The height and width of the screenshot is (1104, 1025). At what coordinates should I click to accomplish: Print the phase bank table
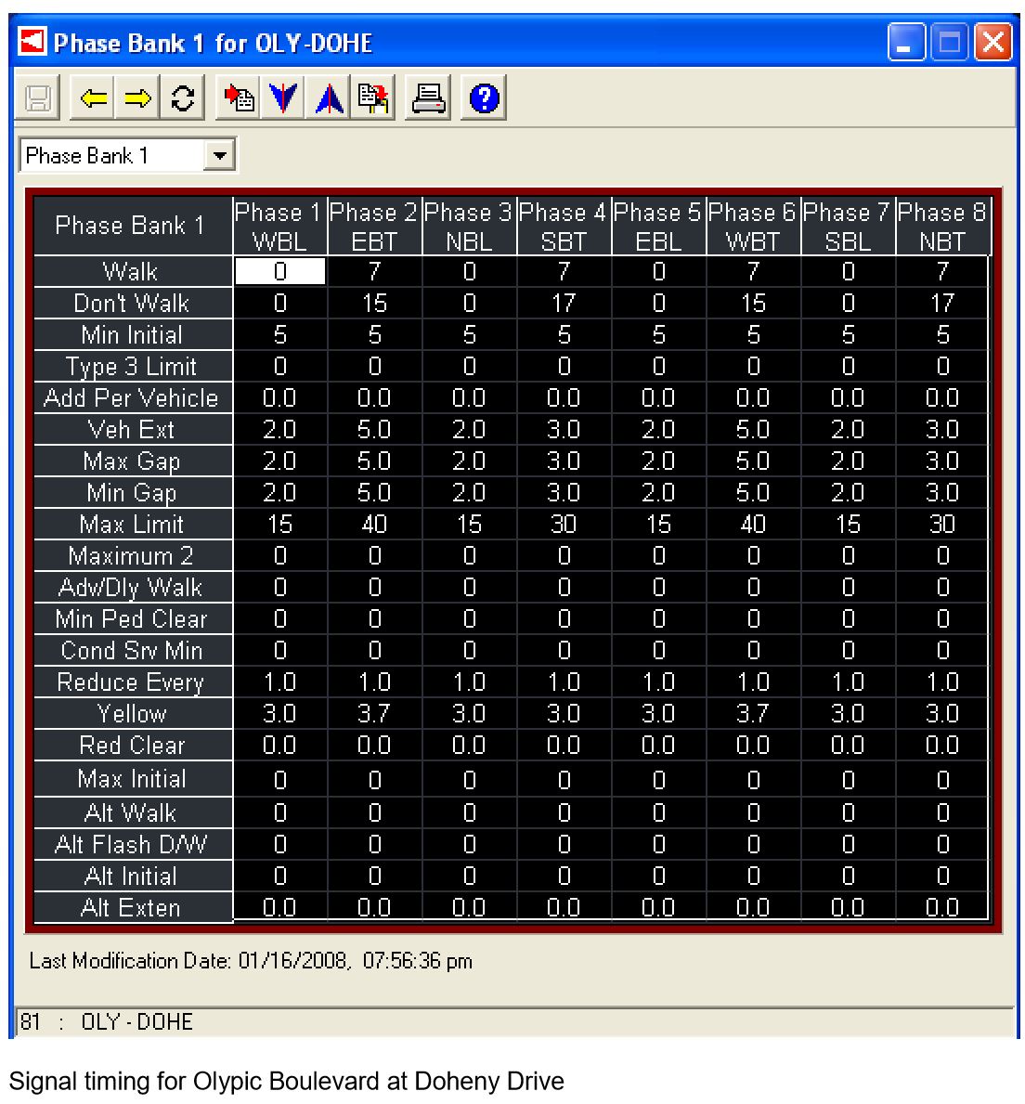coord(428,97)
